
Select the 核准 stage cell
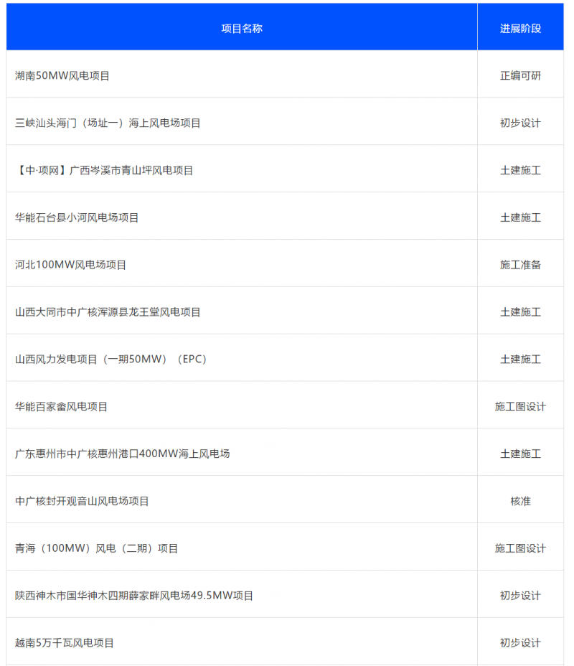click(520, 501)
